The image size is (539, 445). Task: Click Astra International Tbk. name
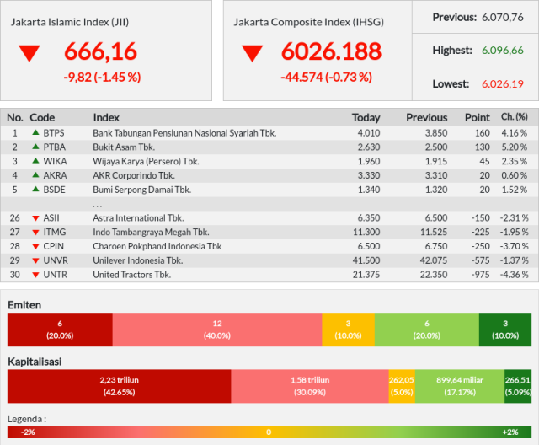click(138, 218)
